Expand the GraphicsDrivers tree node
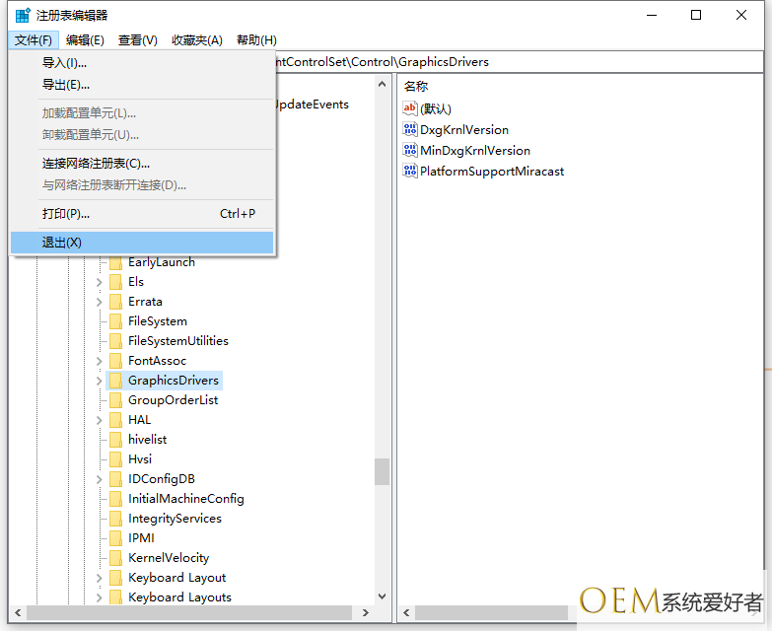The image size is (772, 631). coord(99,381)
